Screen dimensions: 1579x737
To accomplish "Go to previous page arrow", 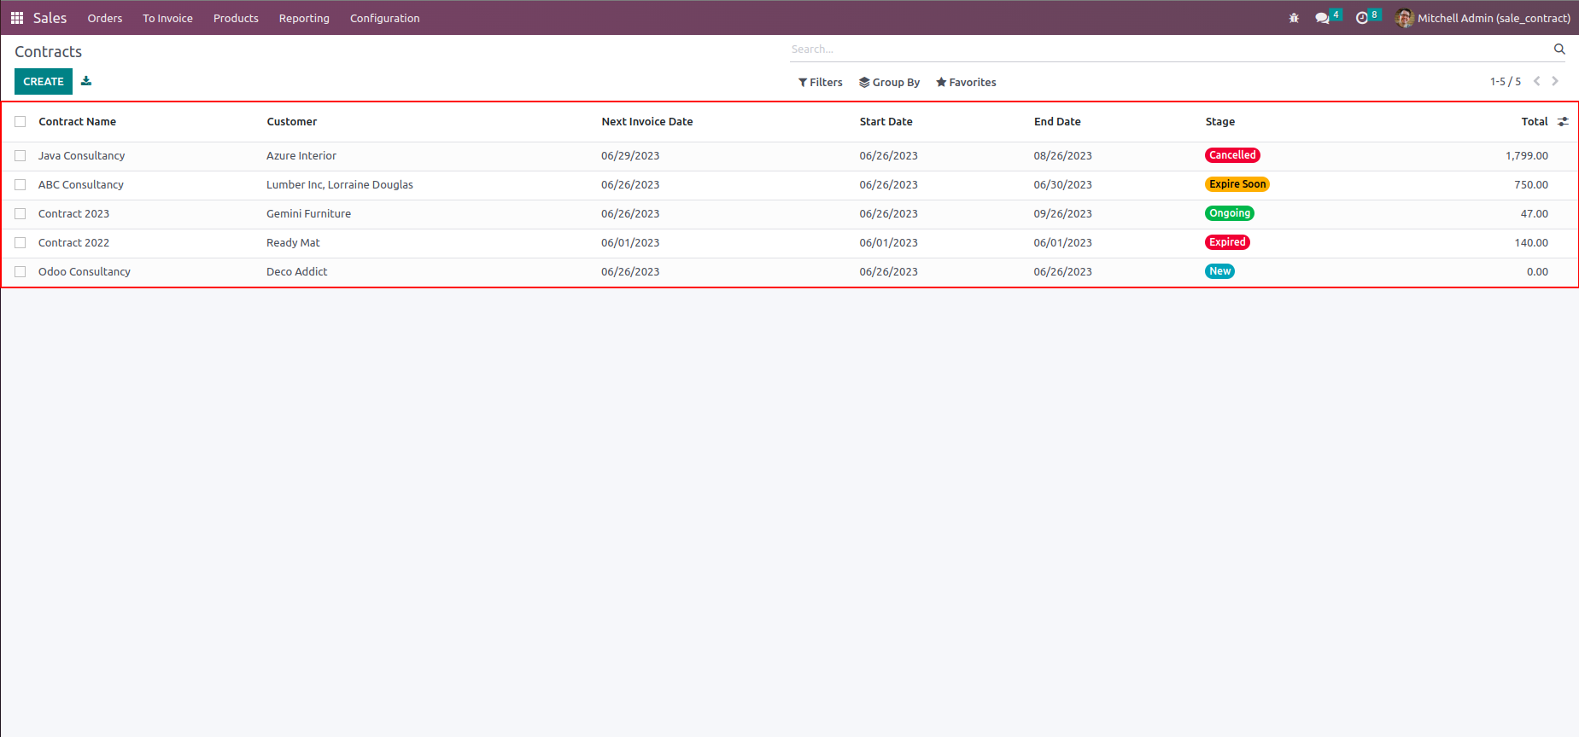I will pos(1536,81).
